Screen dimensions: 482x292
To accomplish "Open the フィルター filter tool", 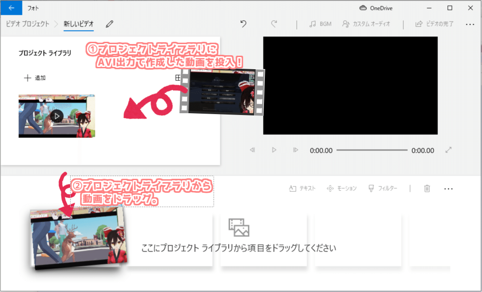I will (383, 188).
